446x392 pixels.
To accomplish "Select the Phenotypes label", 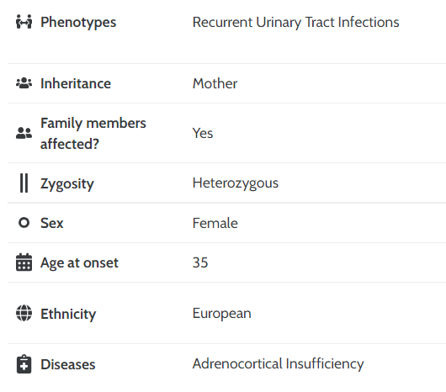I will pyautogui.click(x=78, y=23).
